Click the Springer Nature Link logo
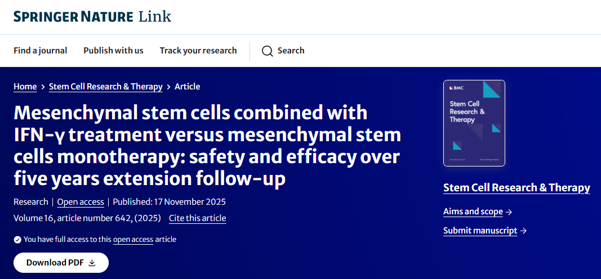 point(92,16)
